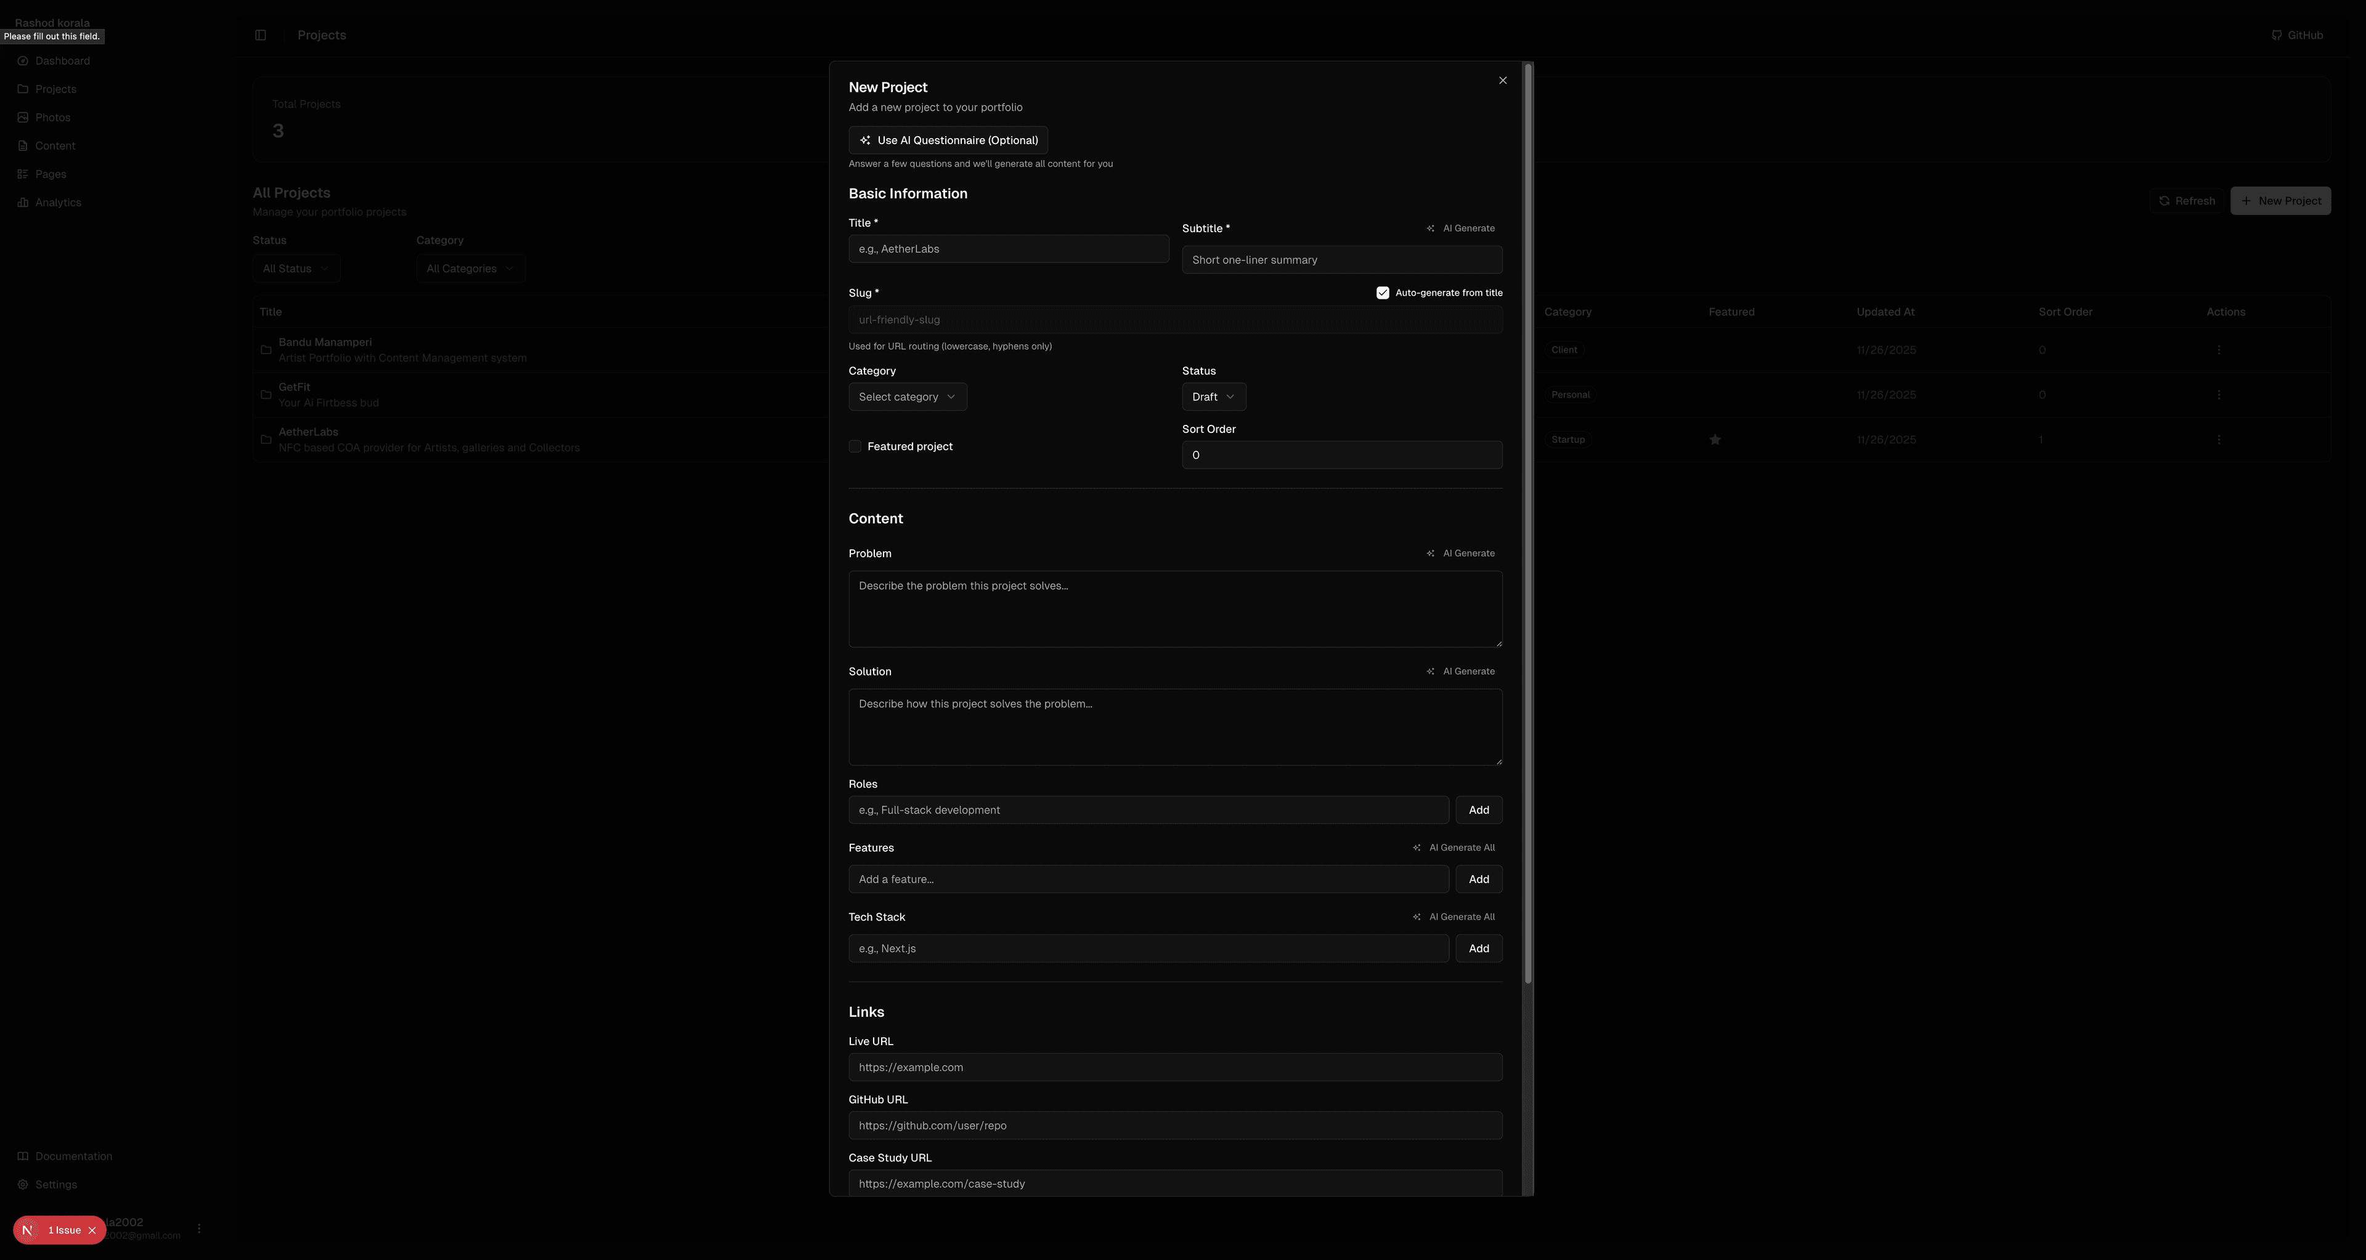Click Use AI Questionnaire (Optional)
Screen dimensions: 2366x1260
click(x=947, y=140)
